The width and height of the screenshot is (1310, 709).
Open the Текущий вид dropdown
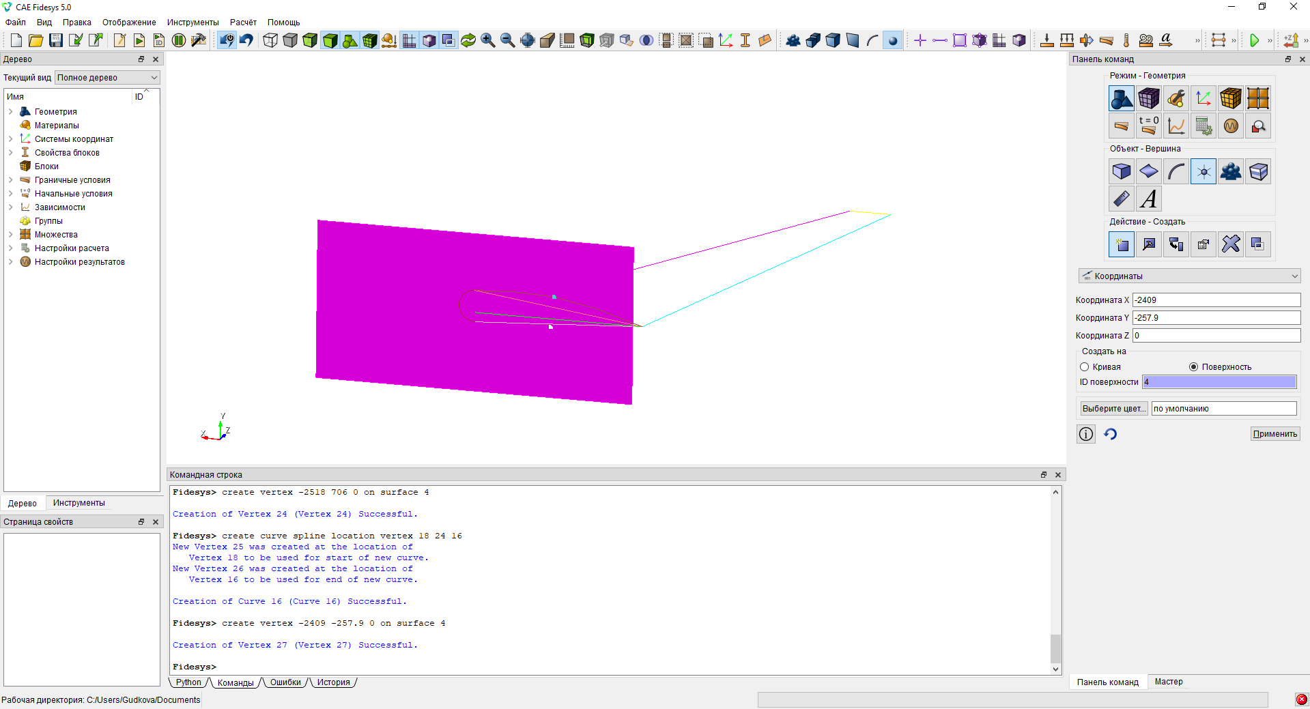click(107, 78)
